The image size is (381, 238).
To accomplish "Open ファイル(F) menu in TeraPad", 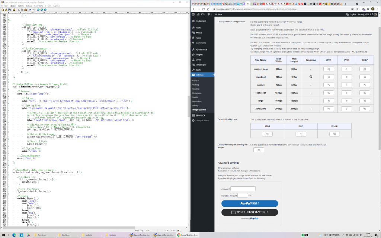I will (4, 6).
